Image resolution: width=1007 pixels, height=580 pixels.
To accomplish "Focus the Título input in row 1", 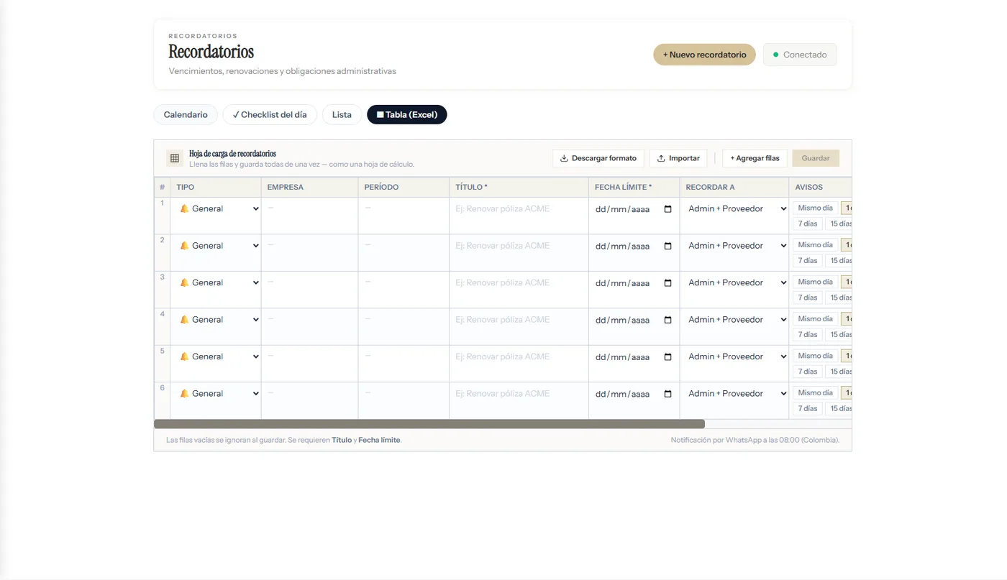I will pos(519,209).
